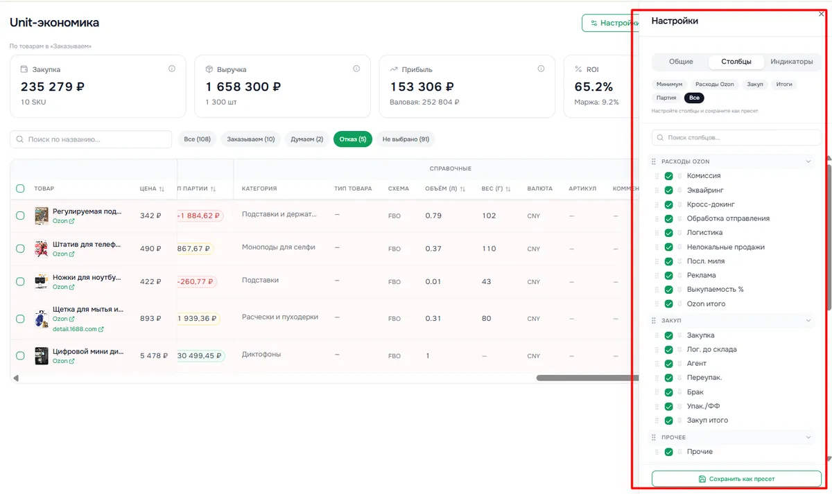Collapse the ЗАКУП section chevron
832x494 pixels.
(x=808, y=321)
